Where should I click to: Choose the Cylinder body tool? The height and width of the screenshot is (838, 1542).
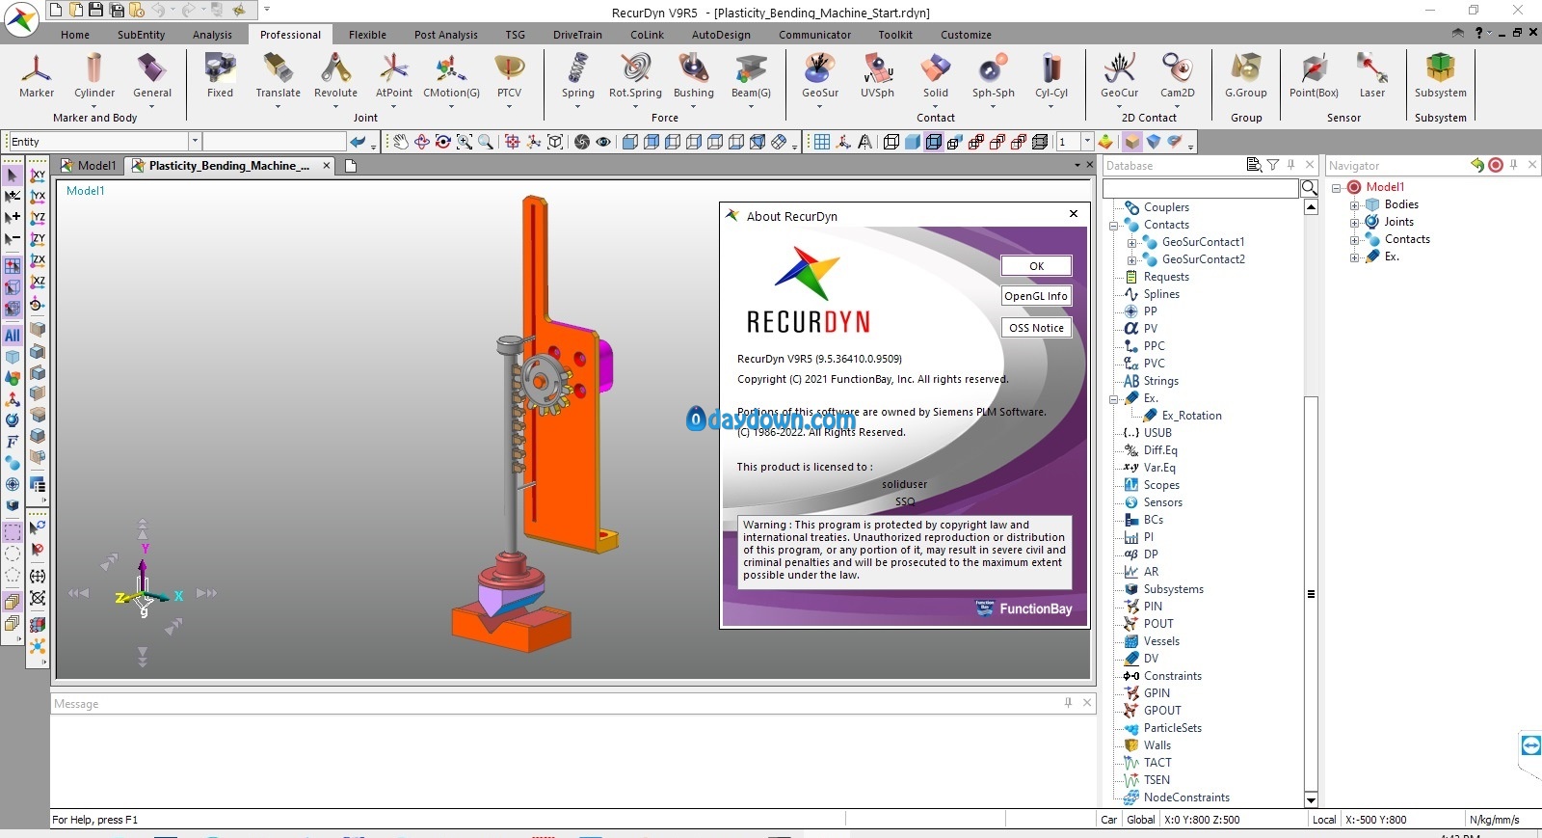[94, 75]
